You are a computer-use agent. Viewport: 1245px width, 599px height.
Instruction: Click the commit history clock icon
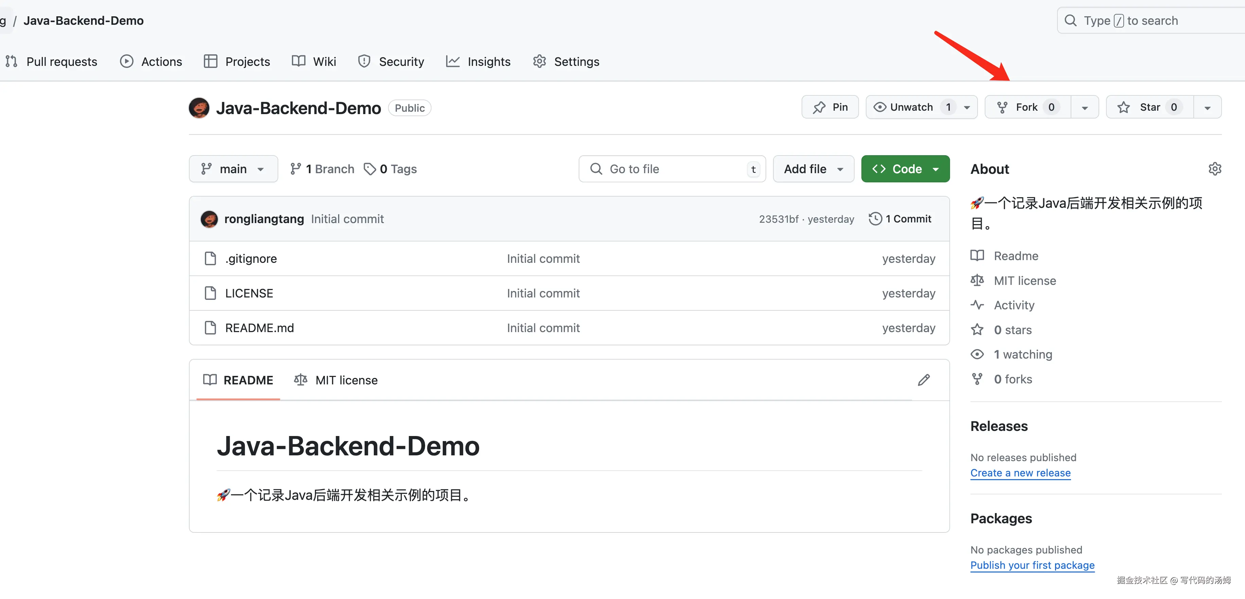(875, 219)
